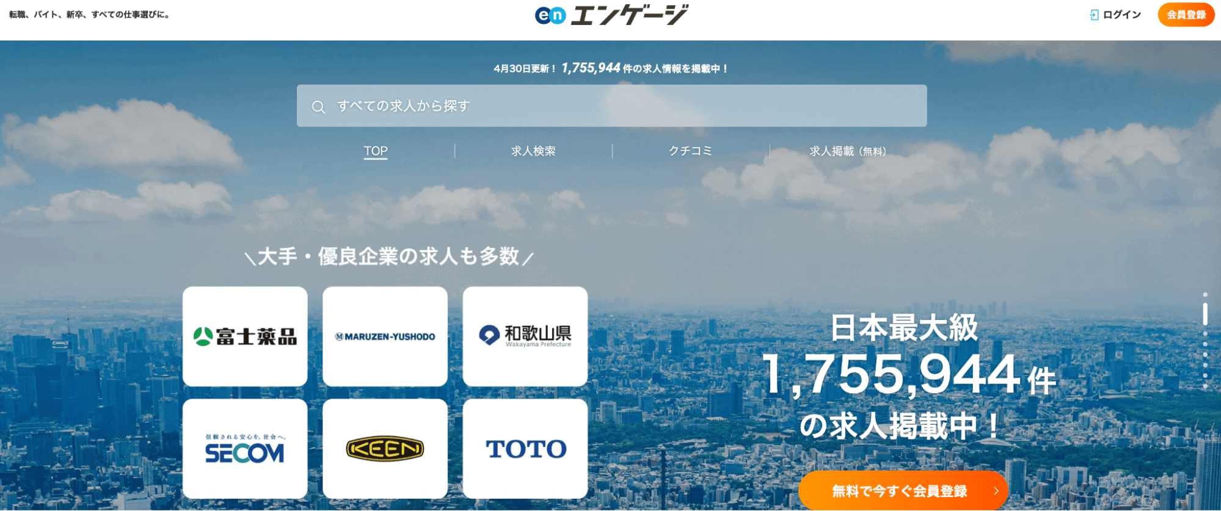Click the orange 会員登録 header button
1221x511 pixels.
[x=1186, y=15]
